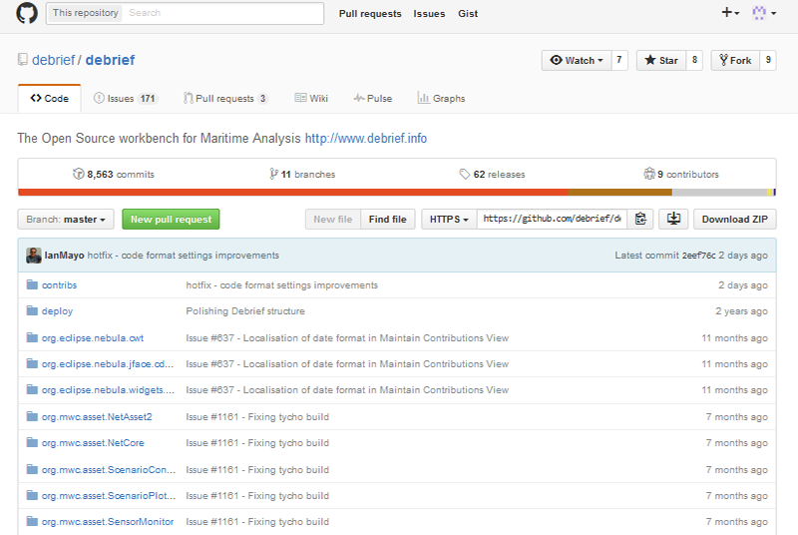Open the plus create-new menu
Image resolution: width=798 pixels, height=535 pixels.
[730, 13]
